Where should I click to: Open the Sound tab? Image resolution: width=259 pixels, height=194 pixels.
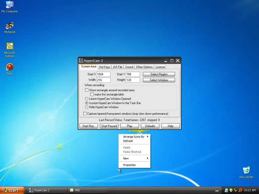pos(129,67)
